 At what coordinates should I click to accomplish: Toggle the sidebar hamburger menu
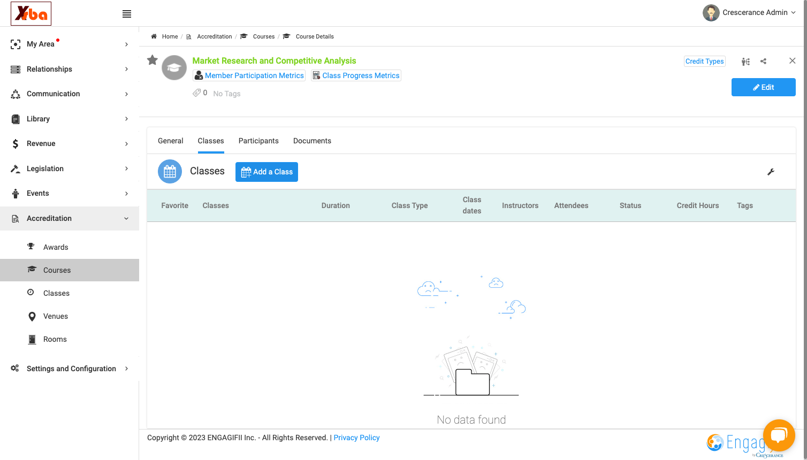(127, 14)
